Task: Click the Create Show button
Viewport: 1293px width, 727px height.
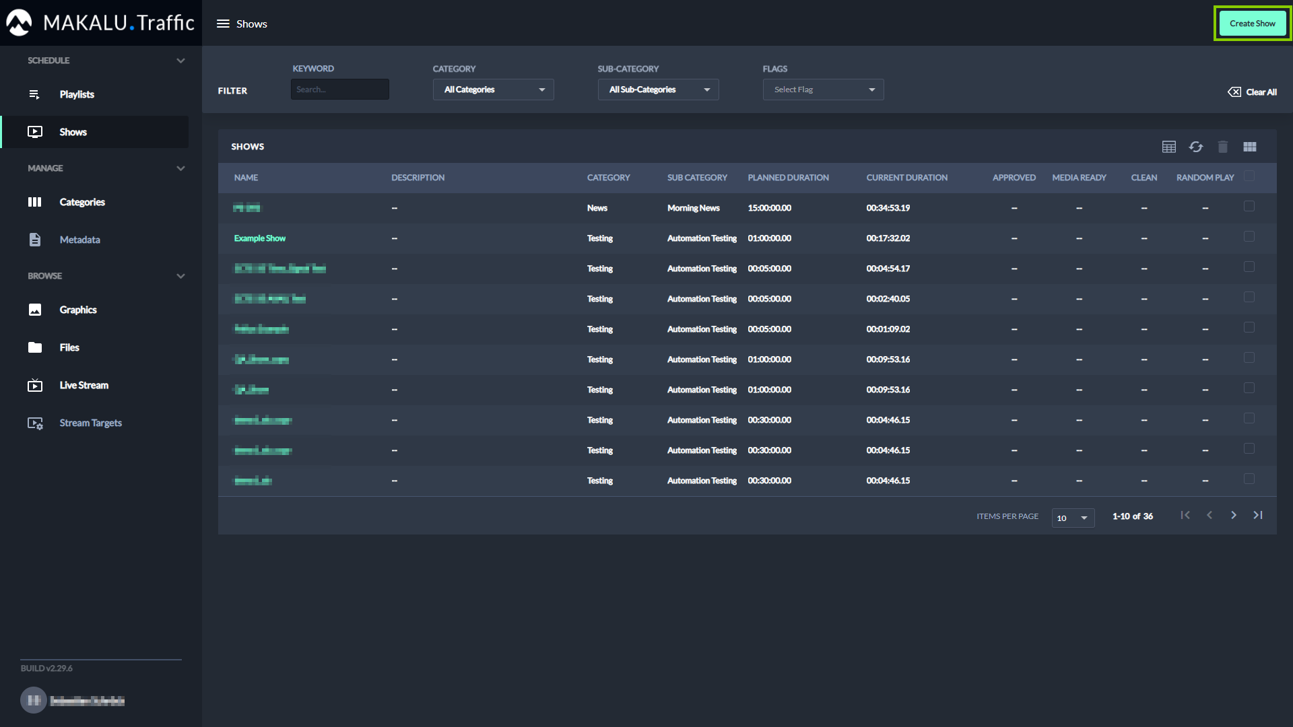Action: (x=1252, y=24)
